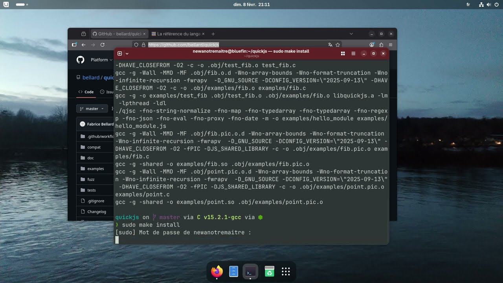Click the padlock site security icon

click(x=143, y=45)
